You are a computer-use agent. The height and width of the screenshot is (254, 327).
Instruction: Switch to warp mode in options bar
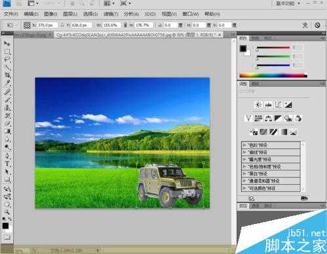tap(305, 25)
